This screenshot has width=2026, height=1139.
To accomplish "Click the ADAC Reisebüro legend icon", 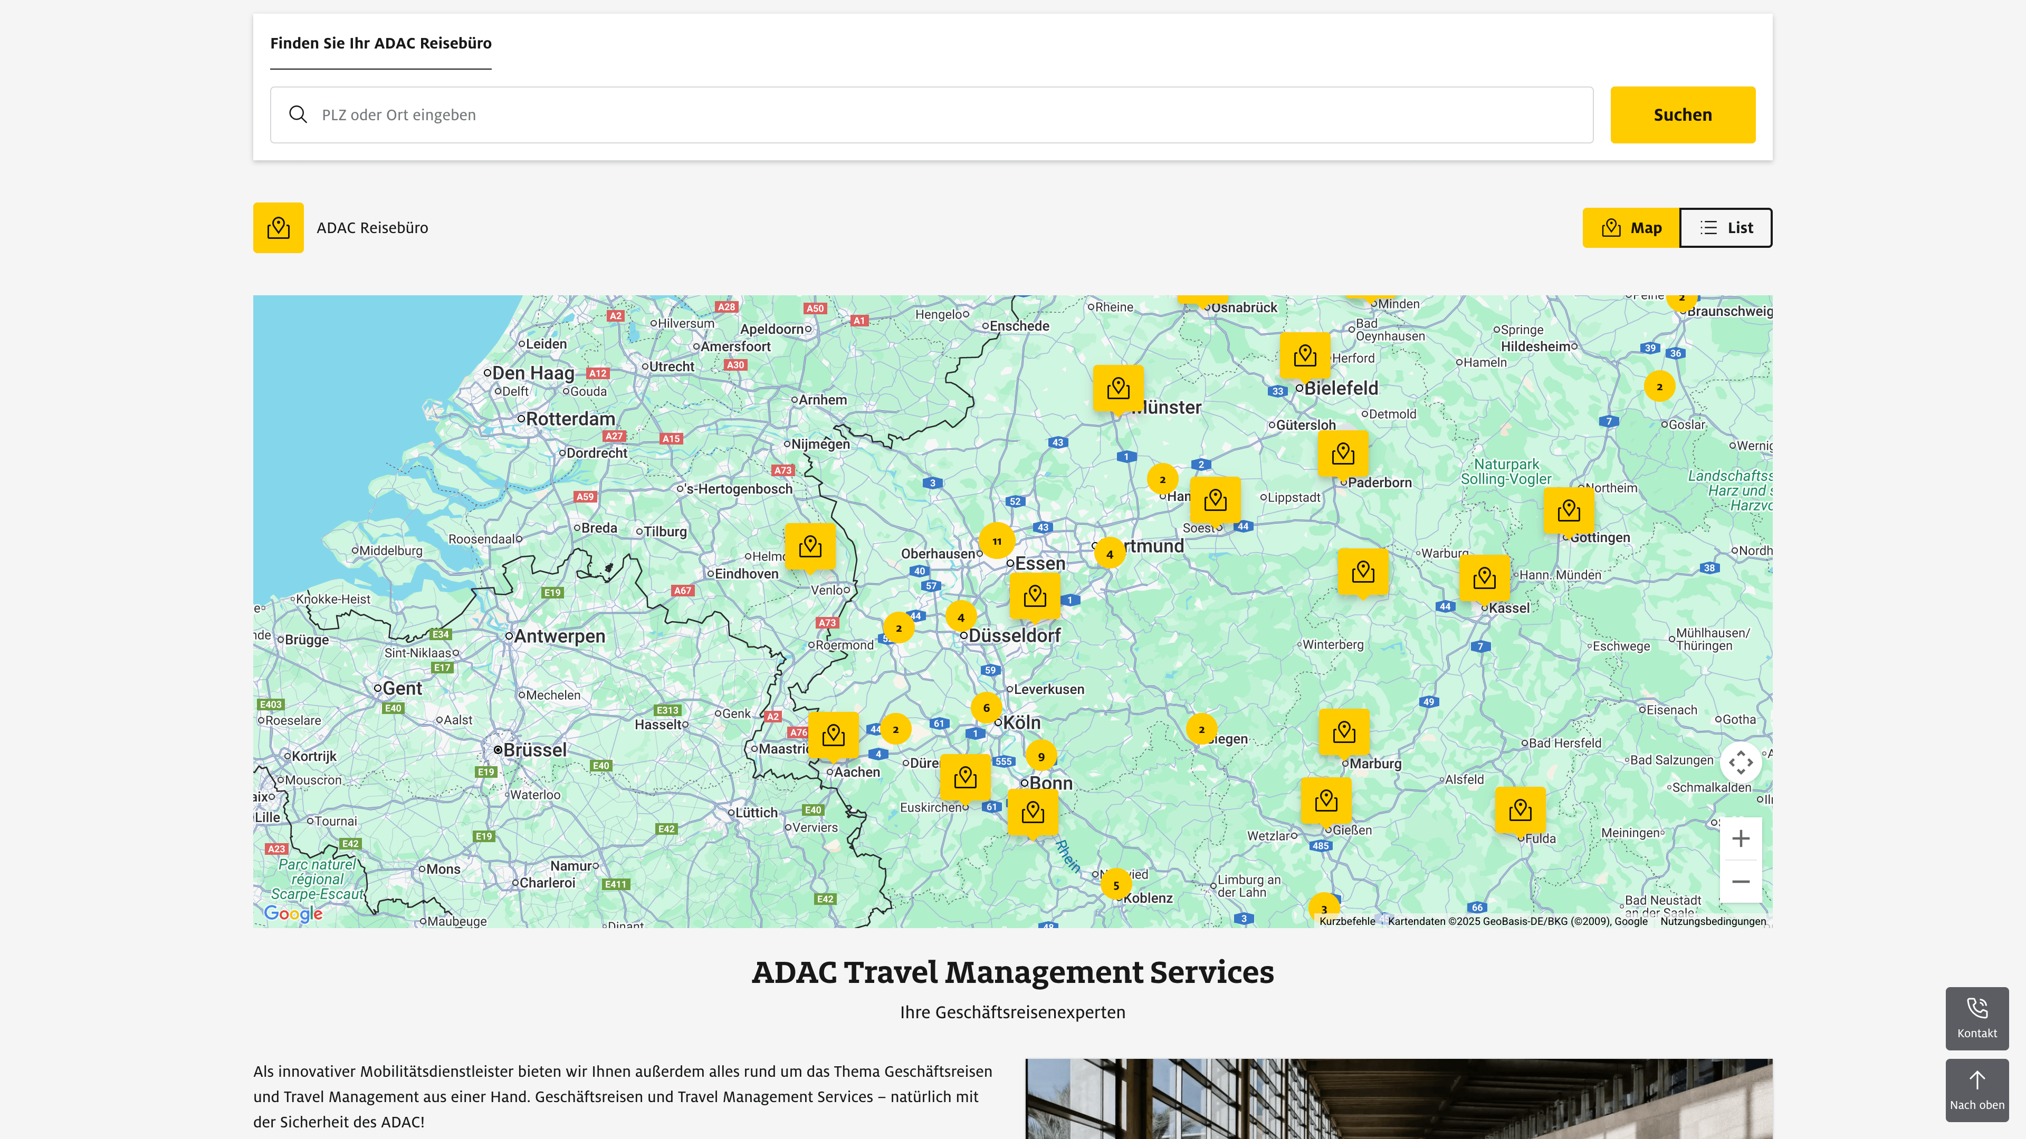I will coord(279,228).
